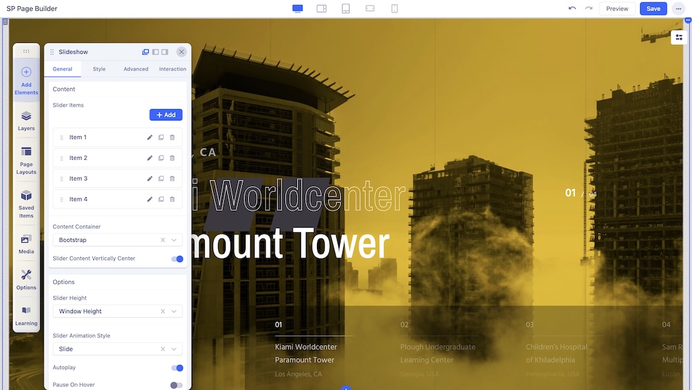
Task: Switch to landscape mobile device view
Action: [370, 8]
